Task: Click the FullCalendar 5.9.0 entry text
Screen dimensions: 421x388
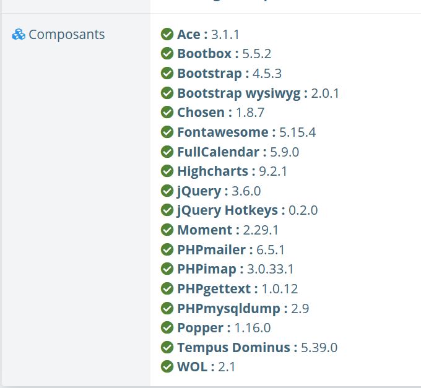Action: 238,152
